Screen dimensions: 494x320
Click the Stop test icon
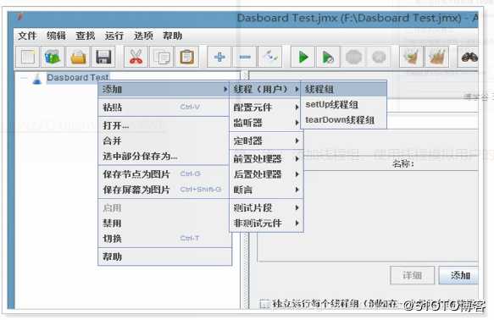coord(353,57)
